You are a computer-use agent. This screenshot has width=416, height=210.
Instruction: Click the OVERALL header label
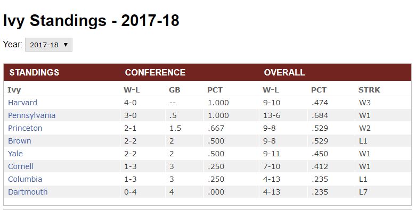284,72
